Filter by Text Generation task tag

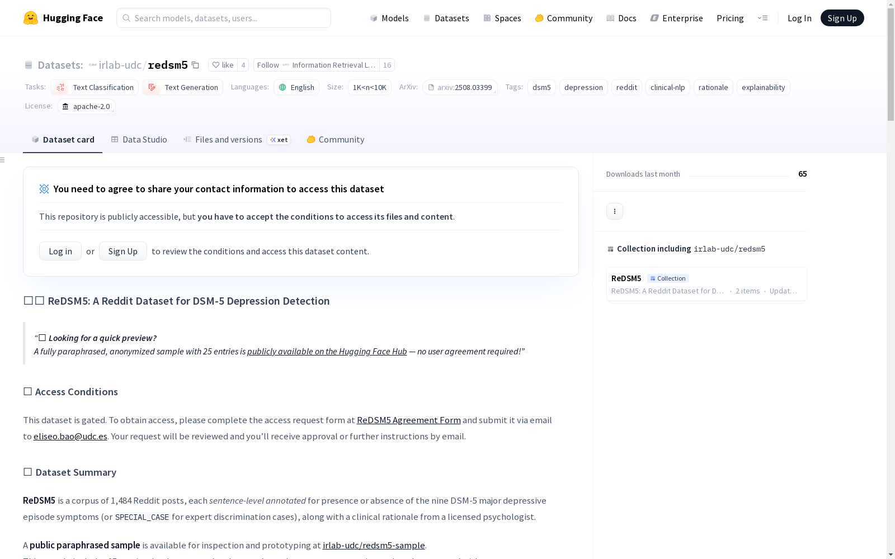pyautogui.click(x=182, y=87)
